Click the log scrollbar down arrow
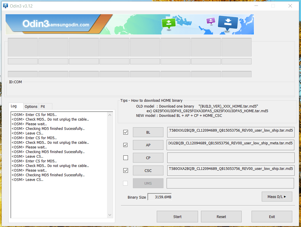Screen dimensions: 301x227 [x=110, y=215]
